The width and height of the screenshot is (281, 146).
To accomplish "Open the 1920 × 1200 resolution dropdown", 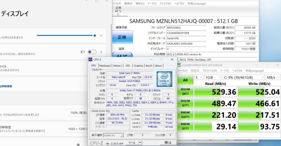I will pyautogui.click(x=77, y=129).
